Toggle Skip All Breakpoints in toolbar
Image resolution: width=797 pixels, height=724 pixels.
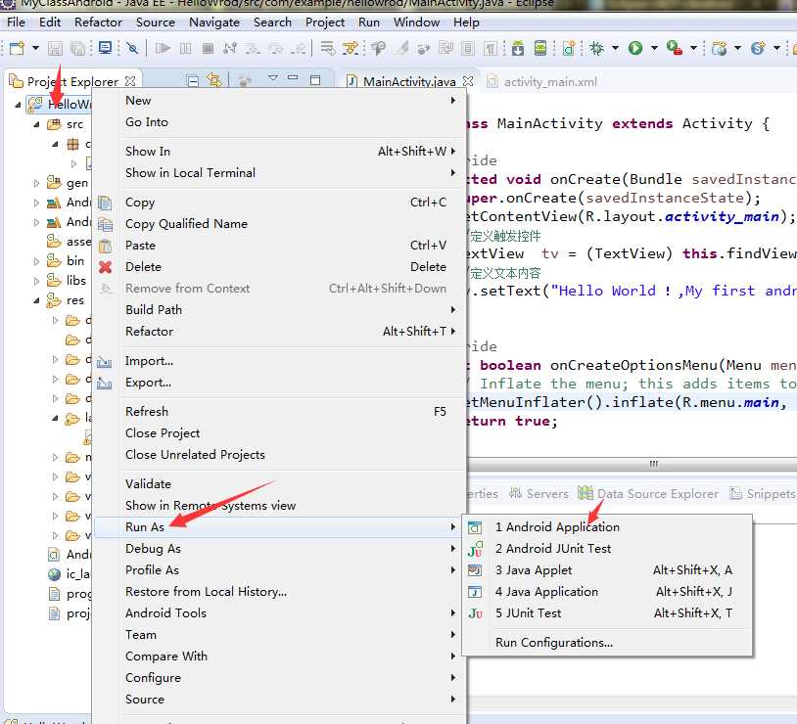coord(132,48)
